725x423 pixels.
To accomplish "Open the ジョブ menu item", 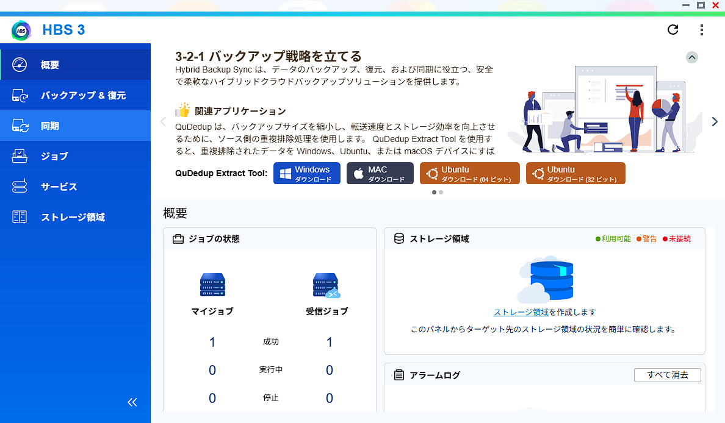I will pyautogui.click(x=75, y=156).
